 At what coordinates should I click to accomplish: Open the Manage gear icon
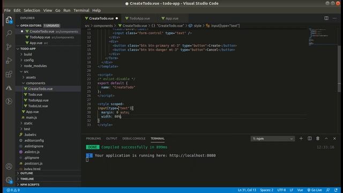[x=9, y=180]
